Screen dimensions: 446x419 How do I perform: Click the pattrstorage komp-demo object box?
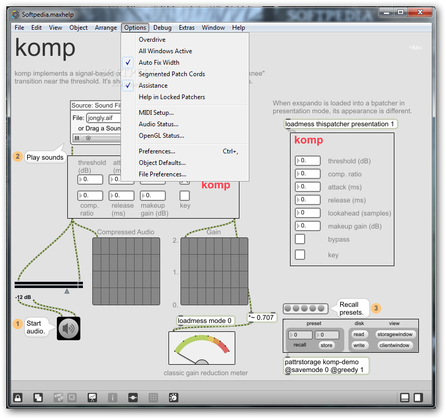tap(327, 366)
